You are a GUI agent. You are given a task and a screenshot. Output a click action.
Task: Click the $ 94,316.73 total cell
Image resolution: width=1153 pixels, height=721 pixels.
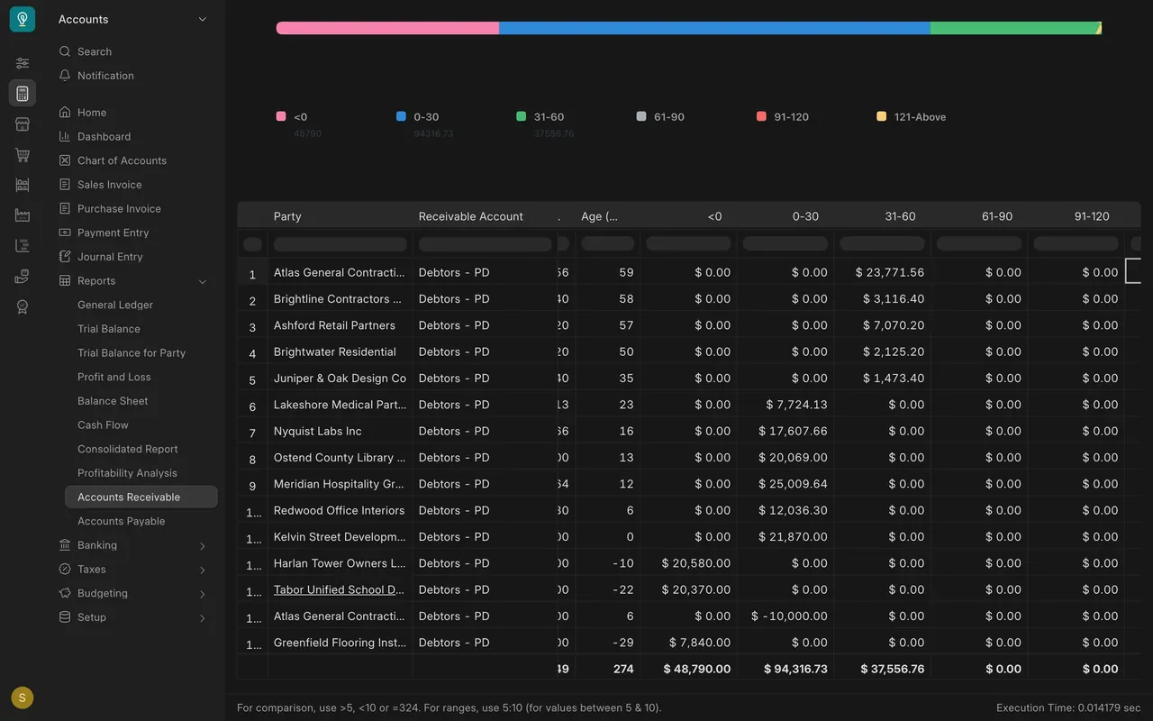pos(785,669)
